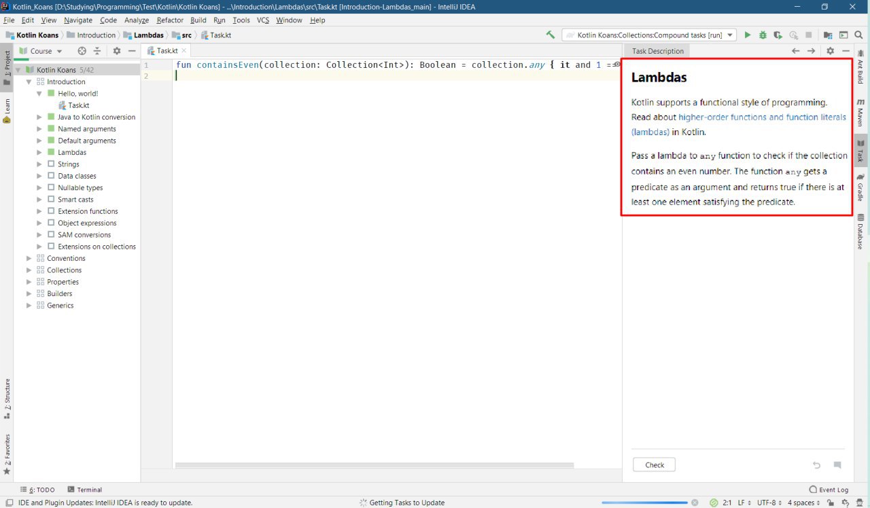Start debugging with the bug icon
Screen dimensions: 870x508
(763, 35)
